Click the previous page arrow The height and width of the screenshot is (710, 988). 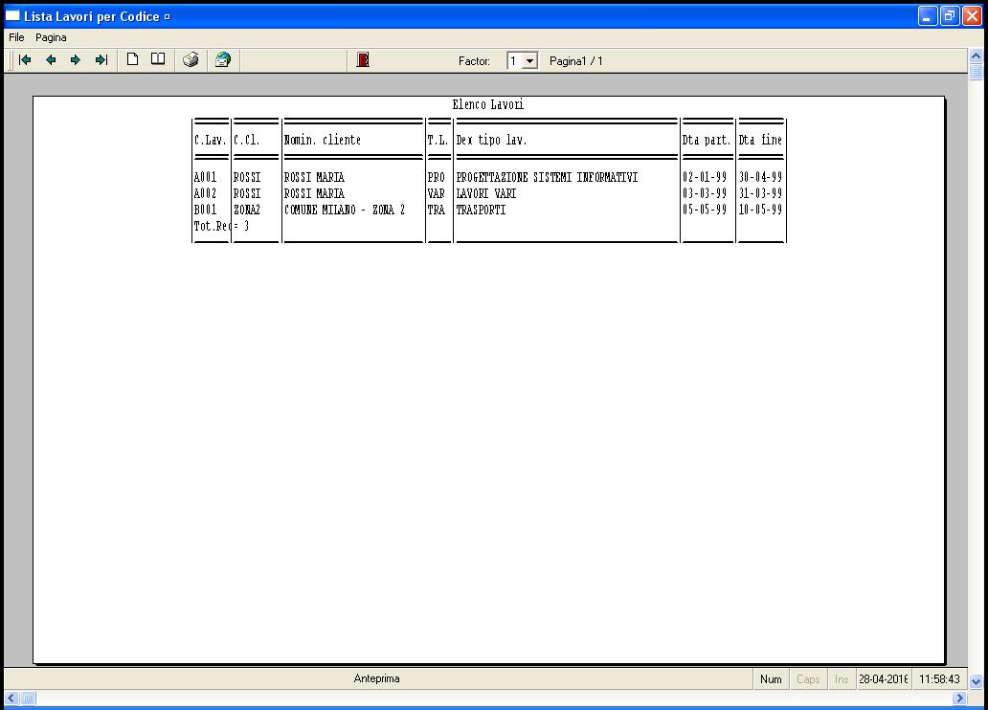click(x=51, y=60)
